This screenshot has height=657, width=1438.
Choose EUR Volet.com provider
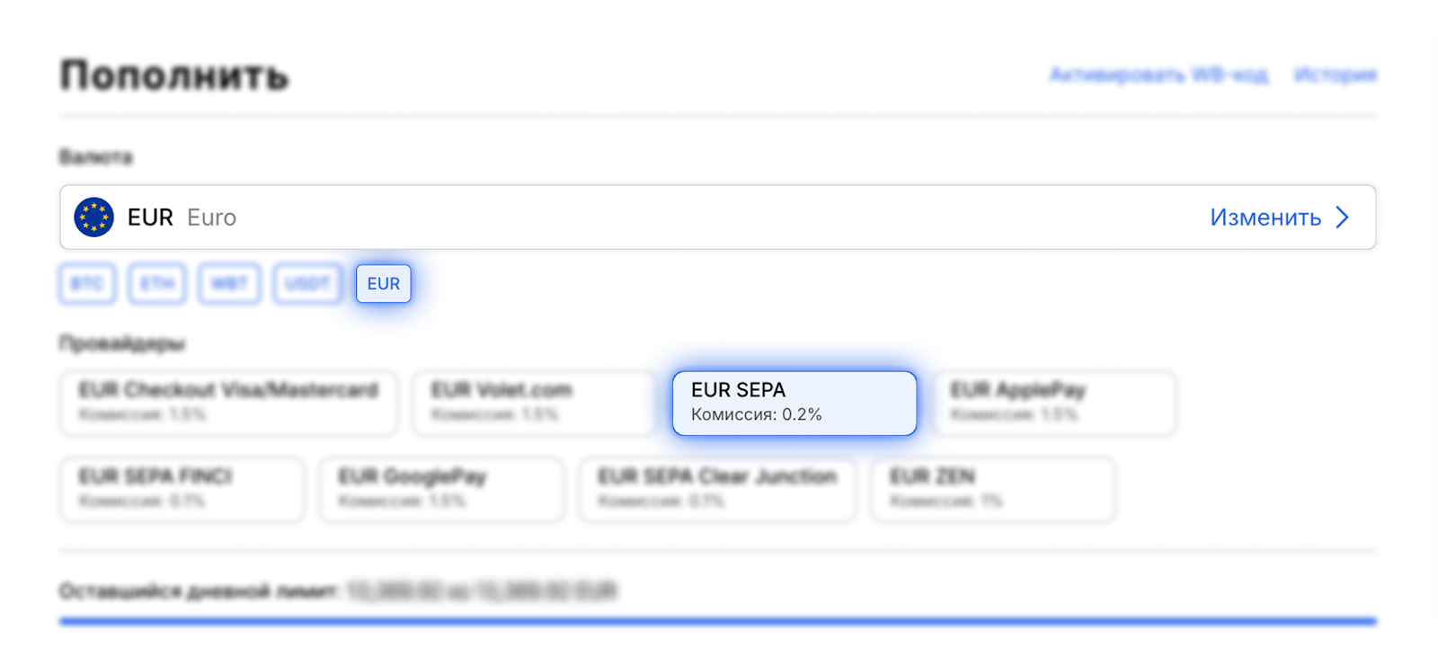[x=534, y=403]
